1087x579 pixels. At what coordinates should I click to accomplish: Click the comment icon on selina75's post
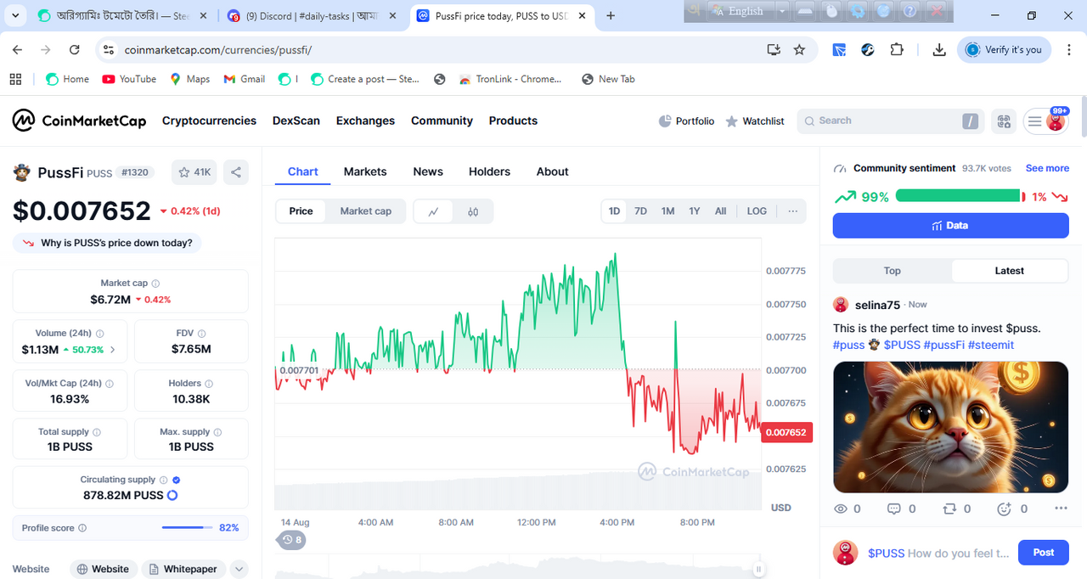pos(893,509)
